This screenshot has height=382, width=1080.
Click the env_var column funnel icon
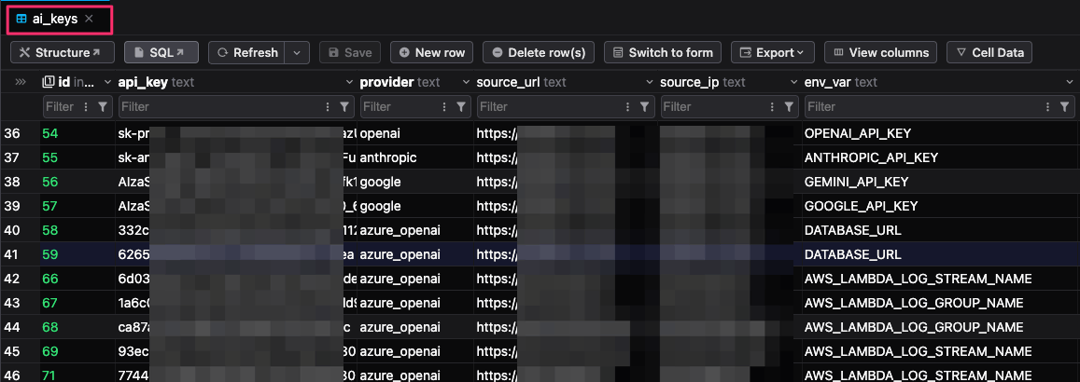(x=1065, y=106)
